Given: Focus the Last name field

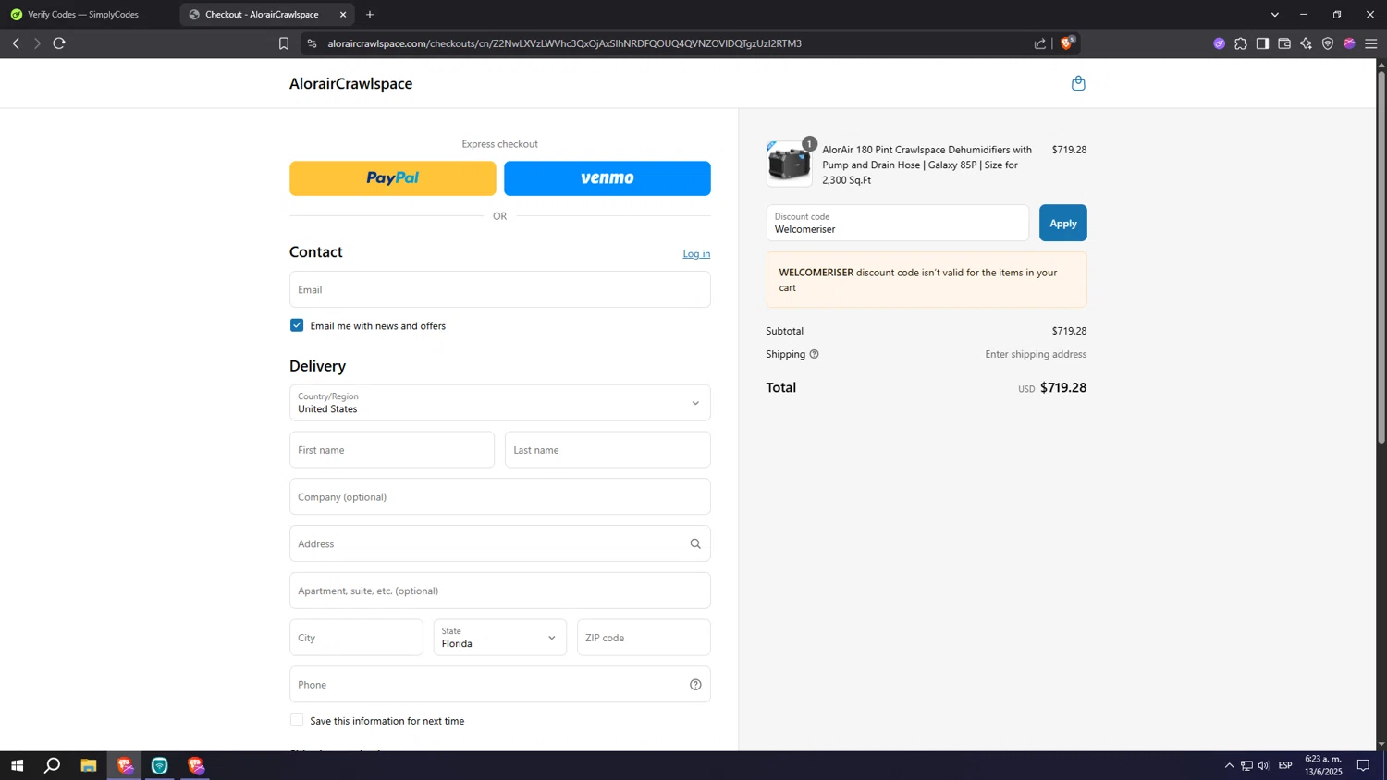Looking at the screenshot, I should click(x=608, y=450).
